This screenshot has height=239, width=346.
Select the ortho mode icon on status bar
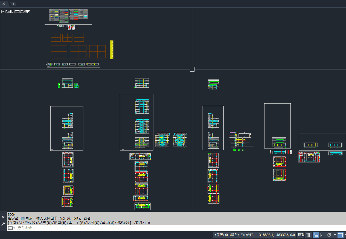click(x=323, y=235)
